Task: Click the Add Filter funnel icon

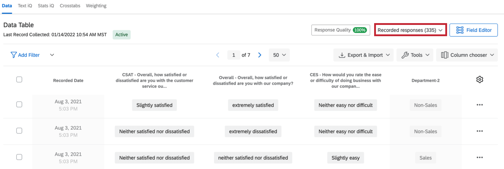Action: [14, 55]
